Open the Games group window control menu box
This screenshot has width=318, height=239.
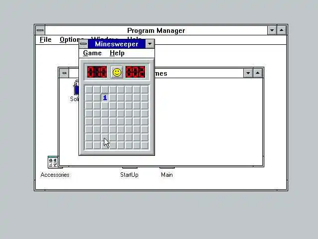64,73
